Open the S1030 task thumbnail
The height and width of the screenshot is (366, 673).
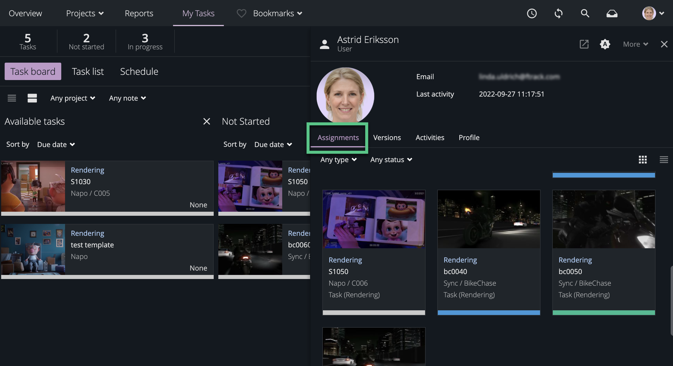pyautogui.click(x=33, y=186)
